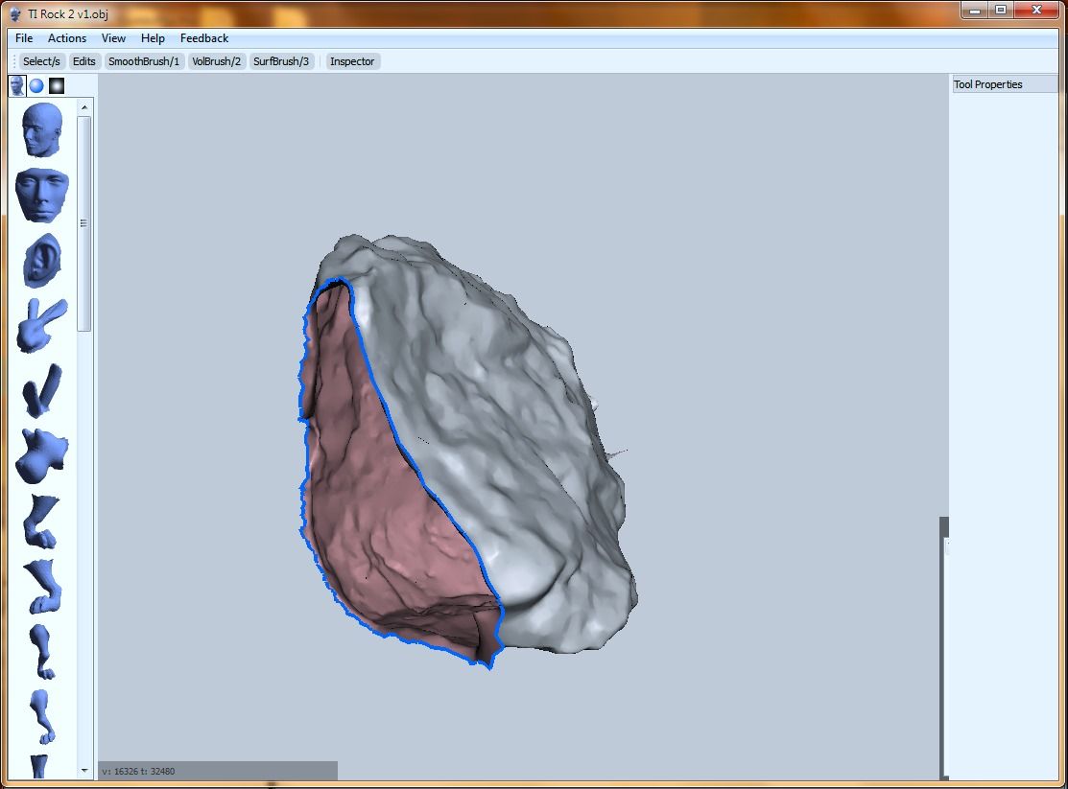
Task: Switch on the SurfBrush/3 tool
Action: [x=281, y=60]
